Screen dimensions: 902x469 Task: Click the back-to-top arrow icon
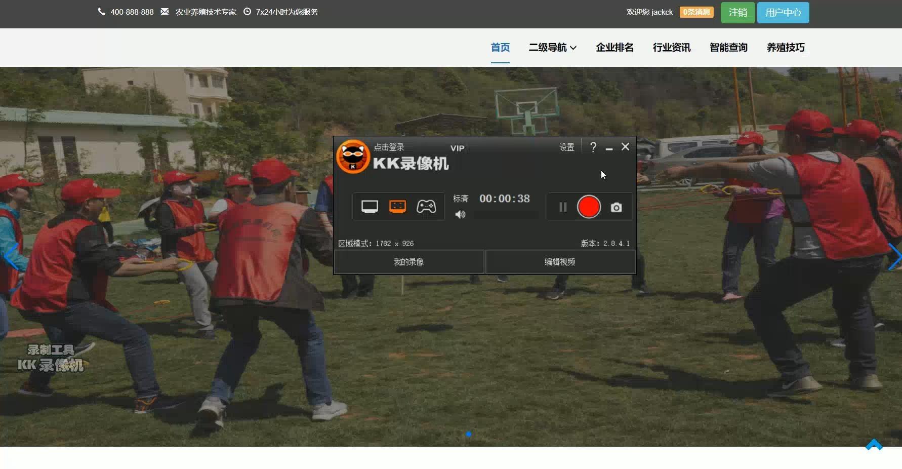(x=874, y=444)
